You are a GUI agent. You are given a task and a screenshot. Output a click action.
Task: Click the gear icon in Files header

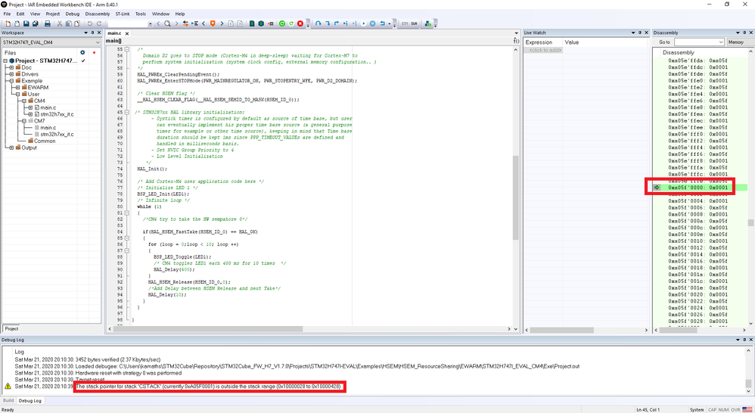[82, 52]
